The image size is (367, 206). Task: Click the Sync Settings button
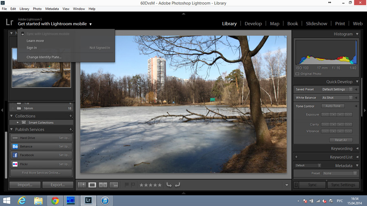click(x=343, y=185)
